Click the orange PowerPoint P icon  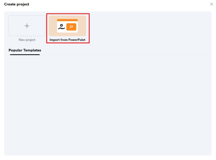click(71, 27)
